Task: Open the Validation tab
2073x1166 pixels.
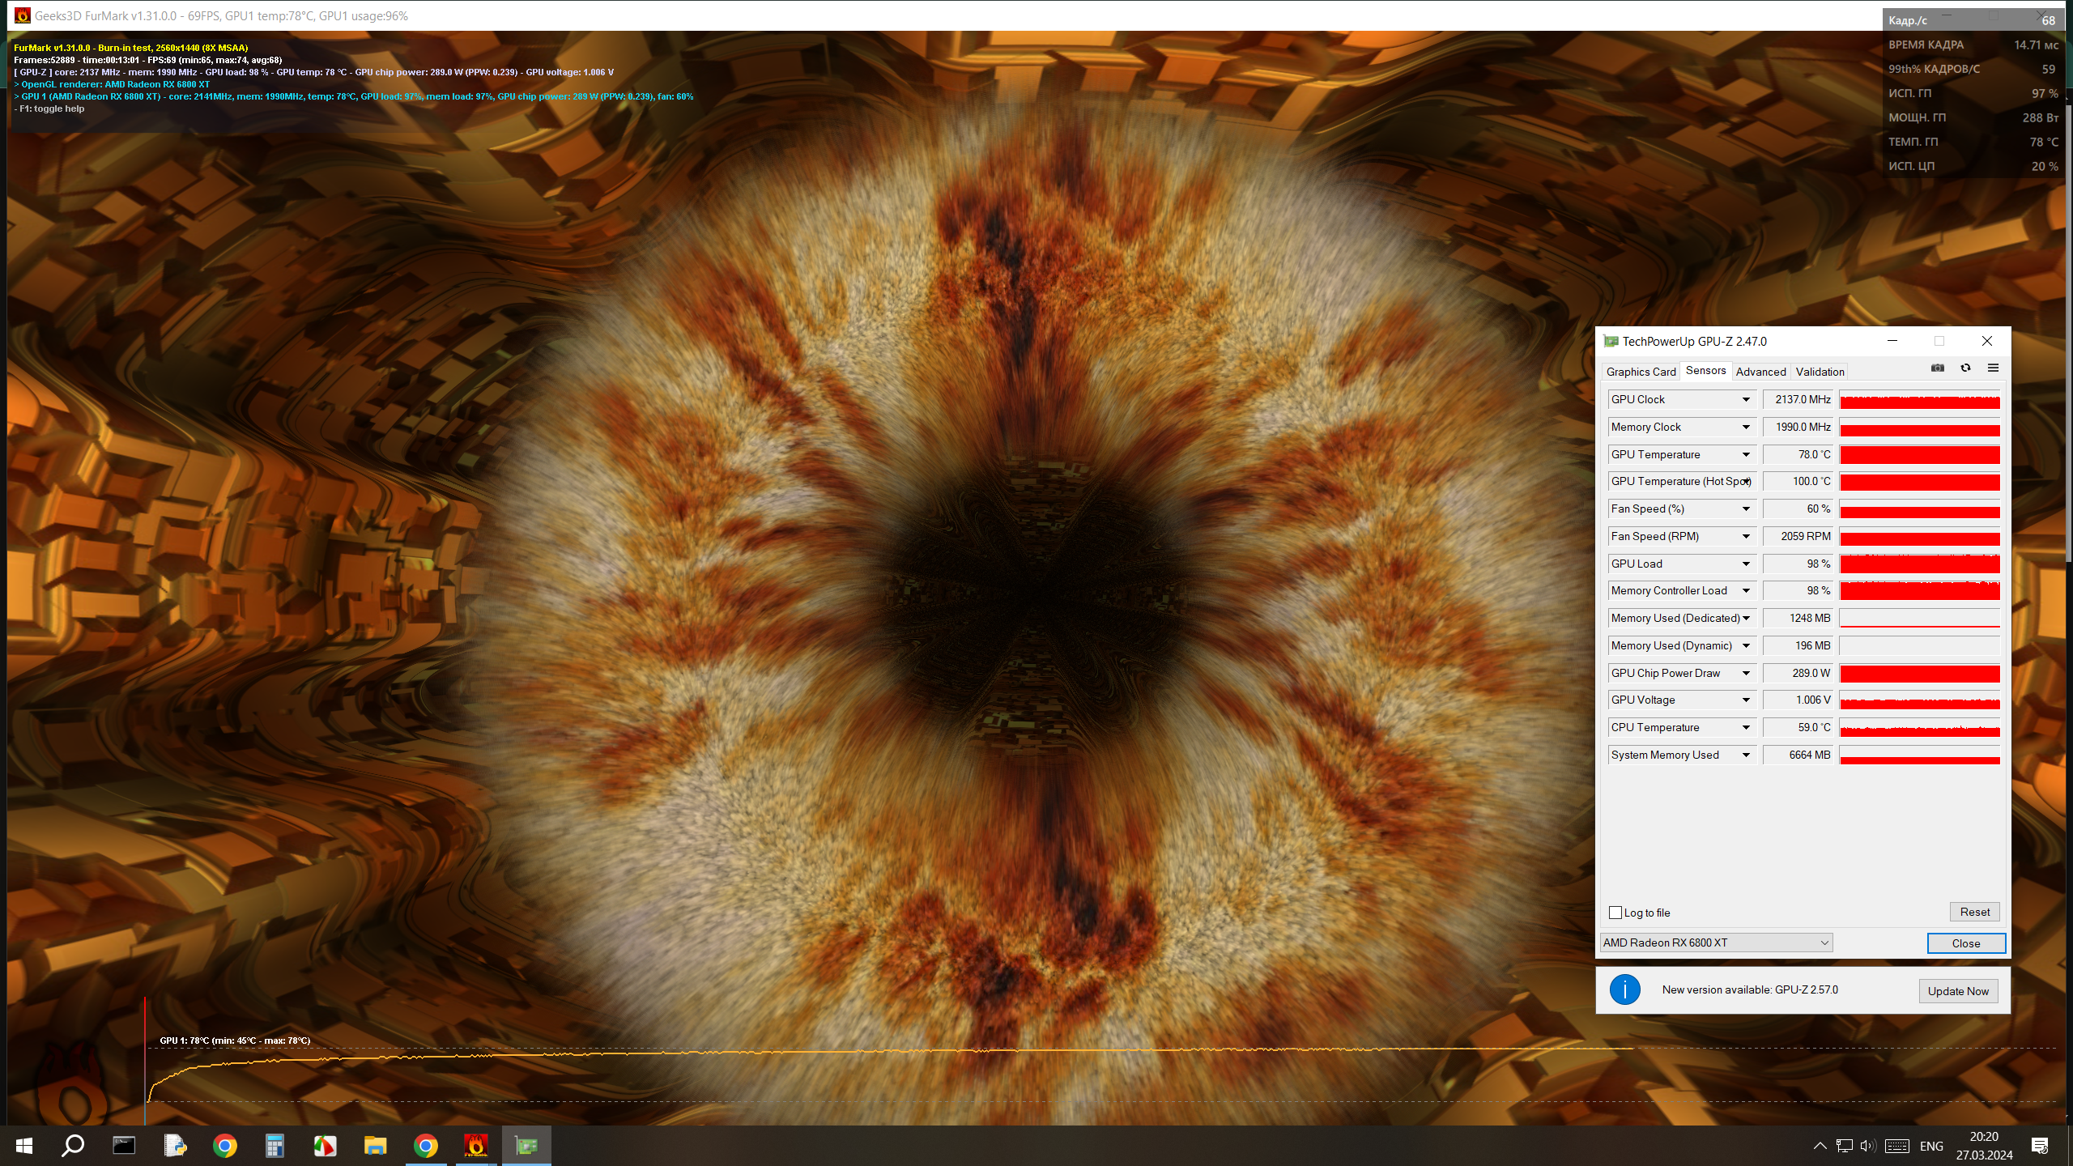Action: 1820,372
